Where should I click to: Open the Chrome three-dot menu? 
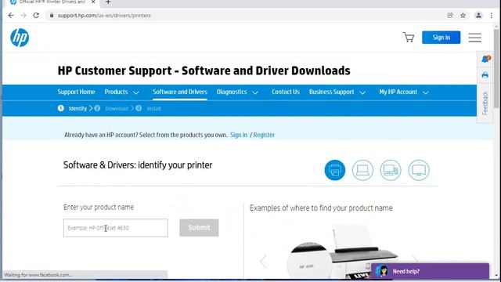pos(491,16)
